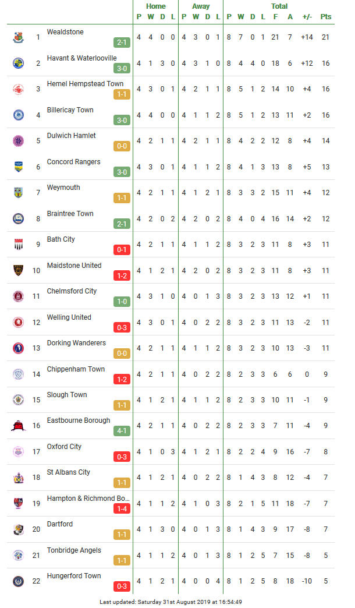Click the Wealdstone club crest icon

coord(18,37)
